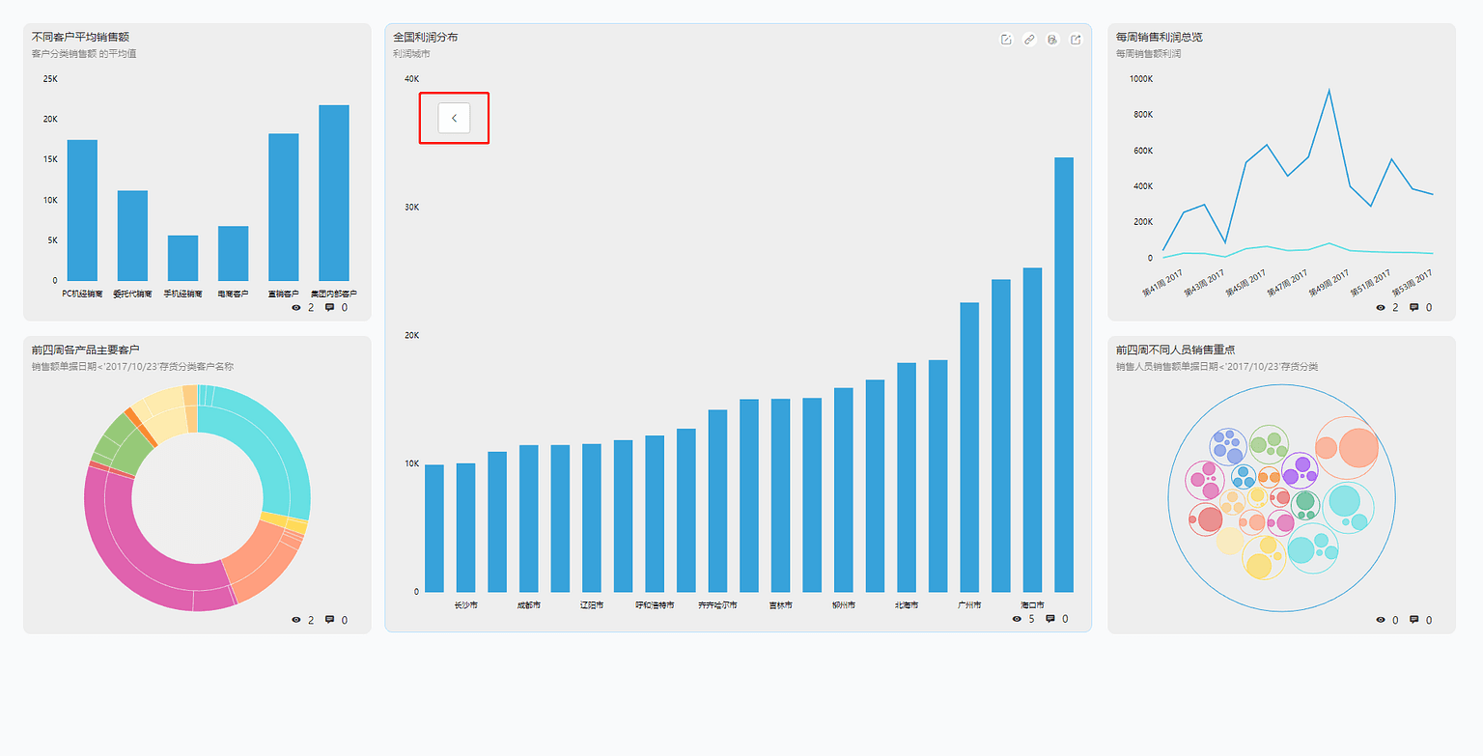Click the comment icon under 每周销售利润总览
The height and width of the screenshot is (756, 1483).
(1413, 307)
